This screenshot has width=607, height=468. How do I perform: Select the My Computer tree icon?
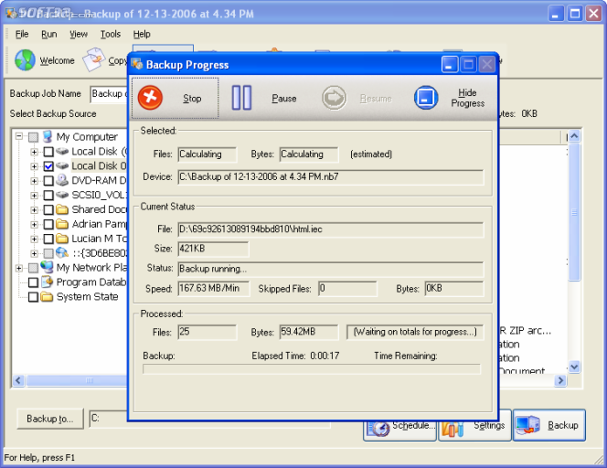48,136
